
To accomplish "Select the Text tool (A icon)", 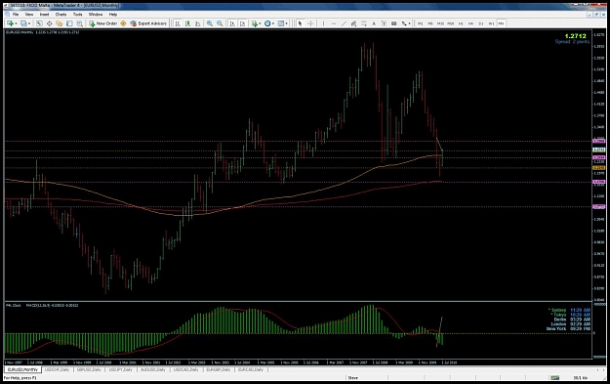I will (374, 23).
